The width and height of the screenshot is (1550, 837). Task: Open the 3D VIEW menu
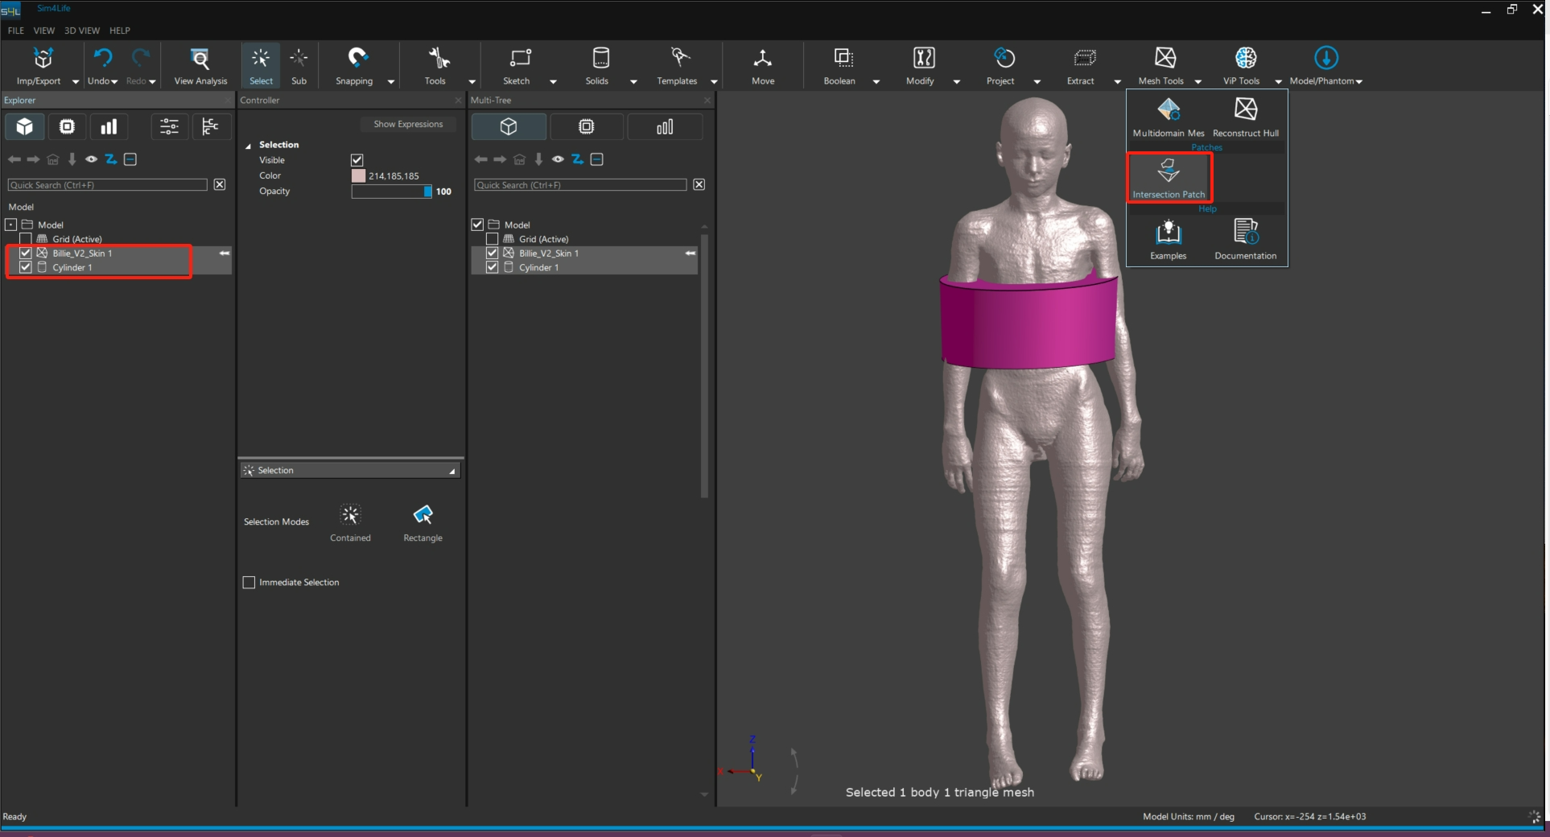[x=82, y=31]
